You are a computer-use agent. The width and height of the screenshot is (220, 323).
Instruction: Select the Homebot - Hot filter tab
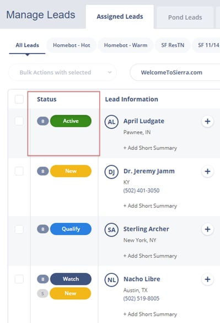click(x=71, y=45)
